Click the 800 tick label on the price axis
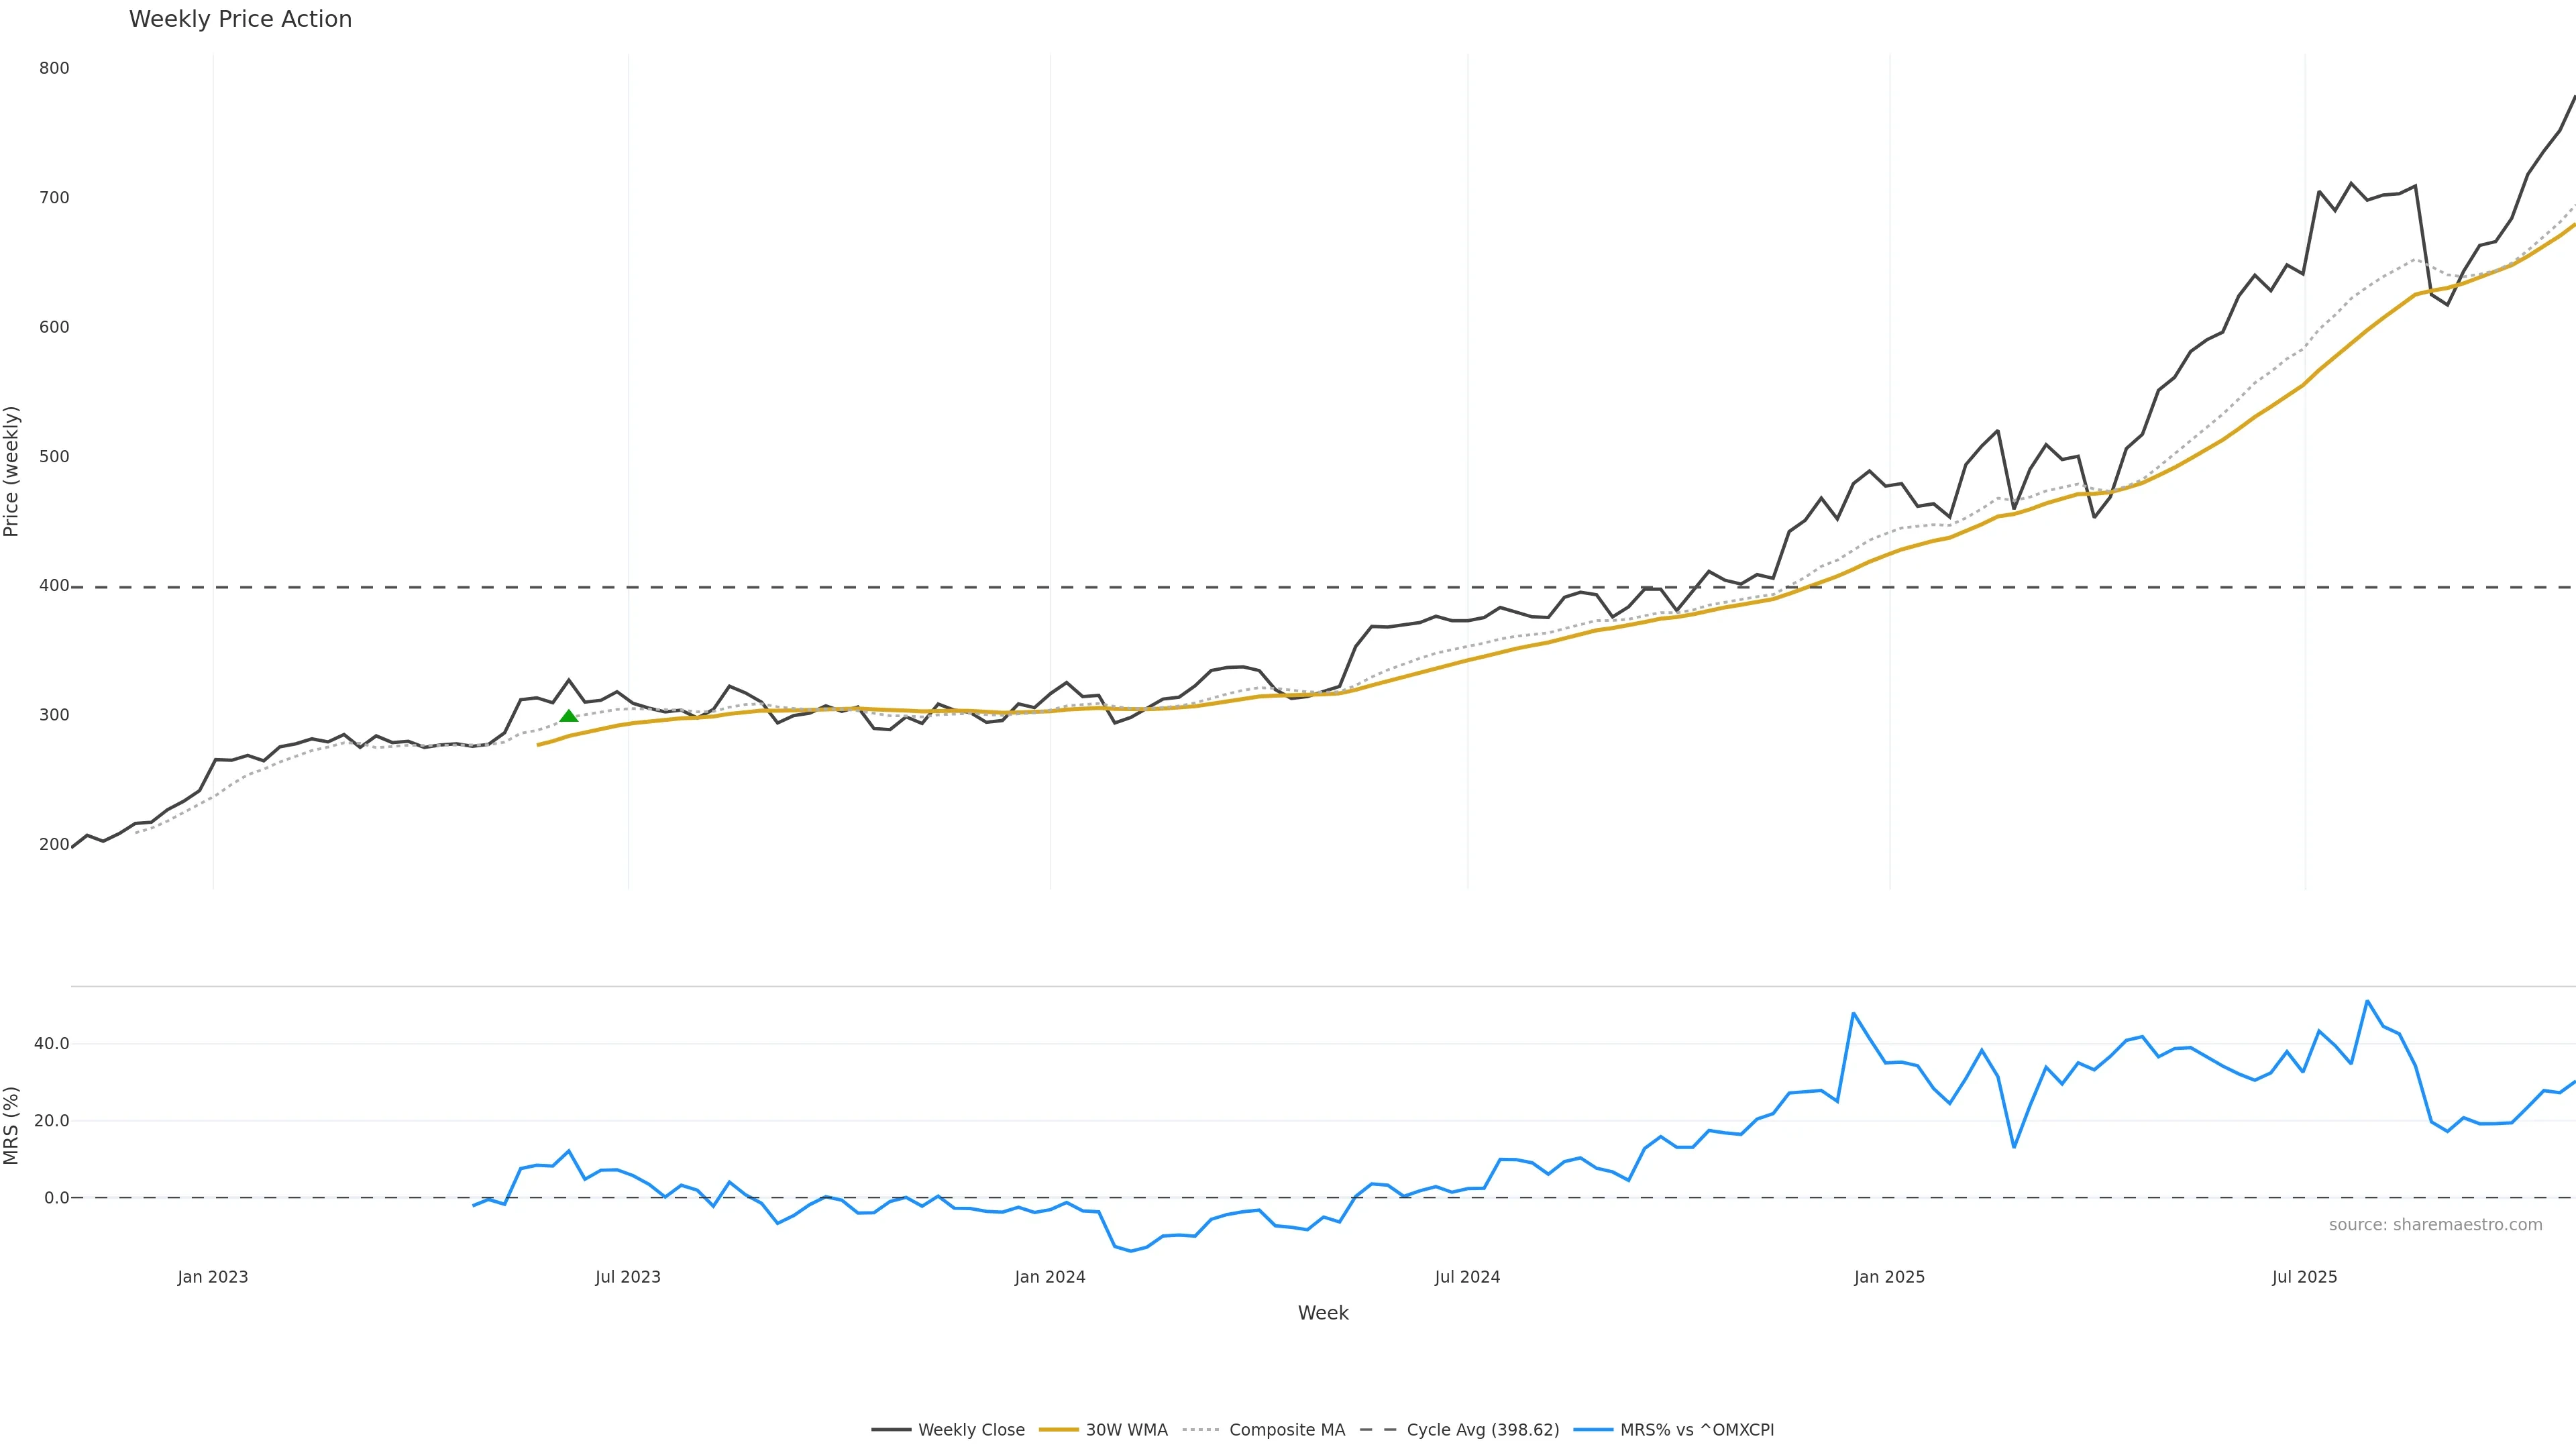 (54, 68)
